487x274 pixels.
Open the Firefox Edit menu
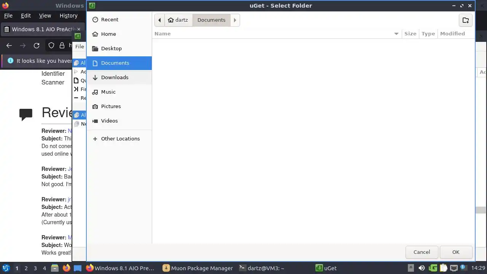26,16
